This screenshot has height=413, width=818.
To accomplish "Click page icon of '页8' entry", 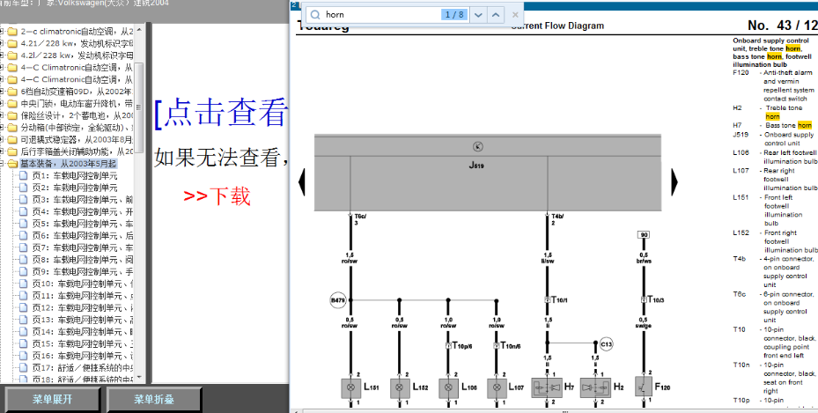I will point(24,260).
